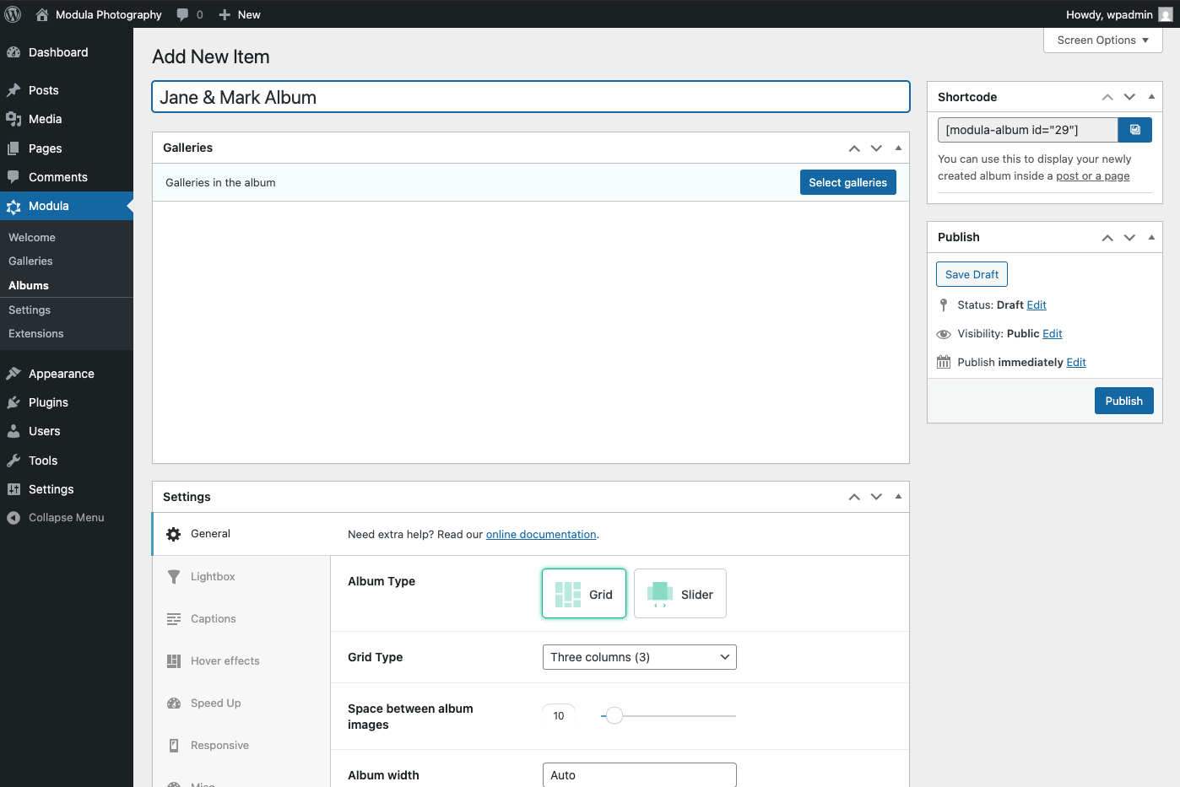Click the Modula gear icon in sidebar
The width and height of the screenshot is (1180, 787).
(x=14, y=207)
